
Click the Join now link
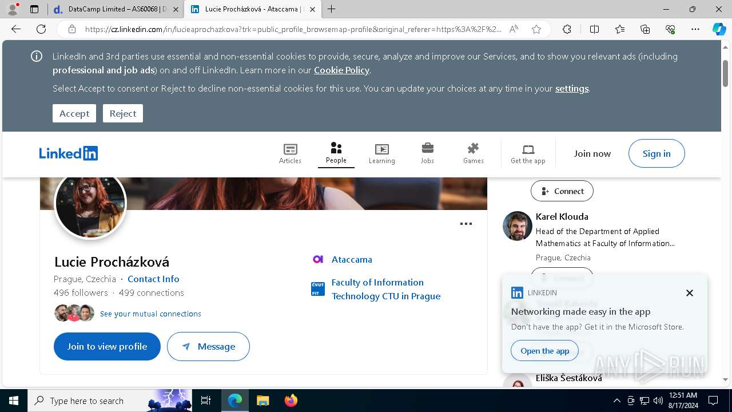(x=592, y=153)
